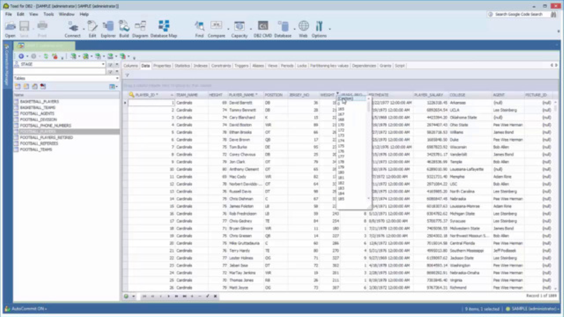Launch the DB2 CMD console

pyautogui.click(x=263, y=26)
